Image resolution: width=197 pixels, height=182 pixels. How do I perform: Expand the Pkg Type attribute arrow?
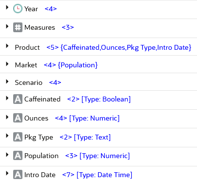7,136
